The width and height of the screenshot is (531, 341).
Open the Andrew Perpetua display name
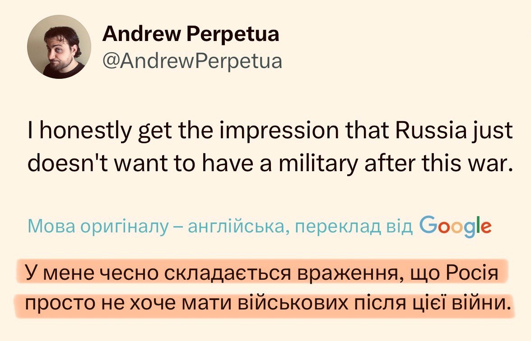tap(191, 34)
